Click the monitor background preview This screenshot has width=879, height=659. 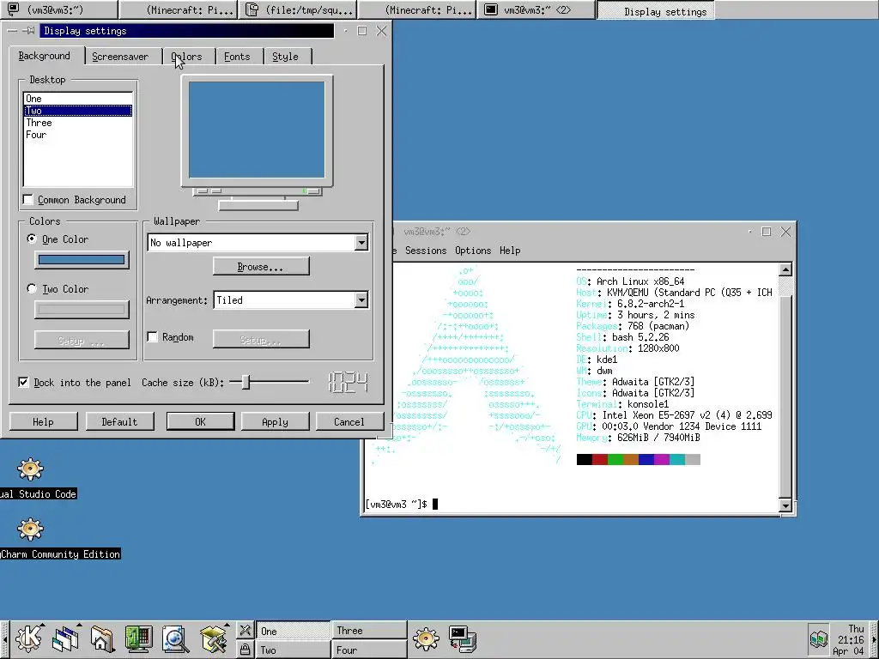tap(256, 129)
